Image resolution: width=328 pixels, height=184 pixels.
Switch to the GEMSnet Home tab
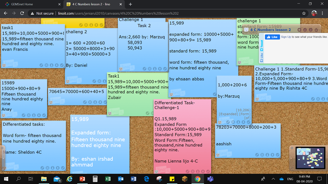[31, 4]
